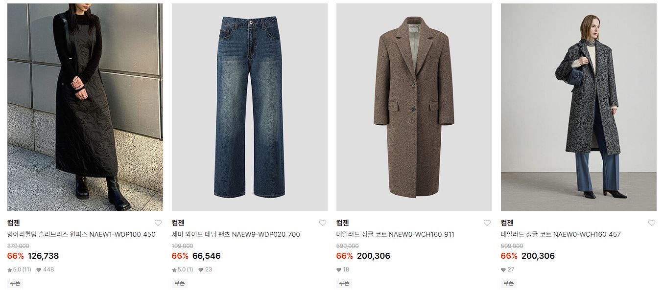Open product title NAEW0-WCH160_911
This screenshot has width=663, height=291.
[395, 234]
